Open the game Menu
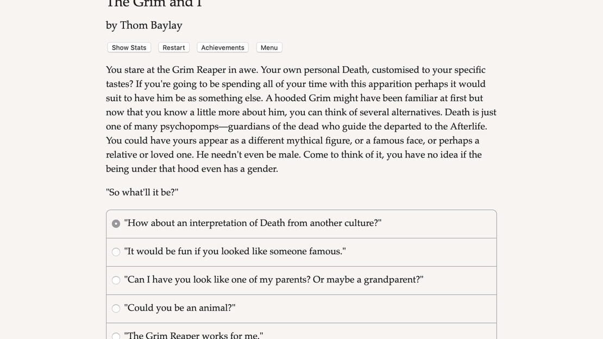Image resolution: width=603 pixels, height=339 pixels. tap(269, 48)
